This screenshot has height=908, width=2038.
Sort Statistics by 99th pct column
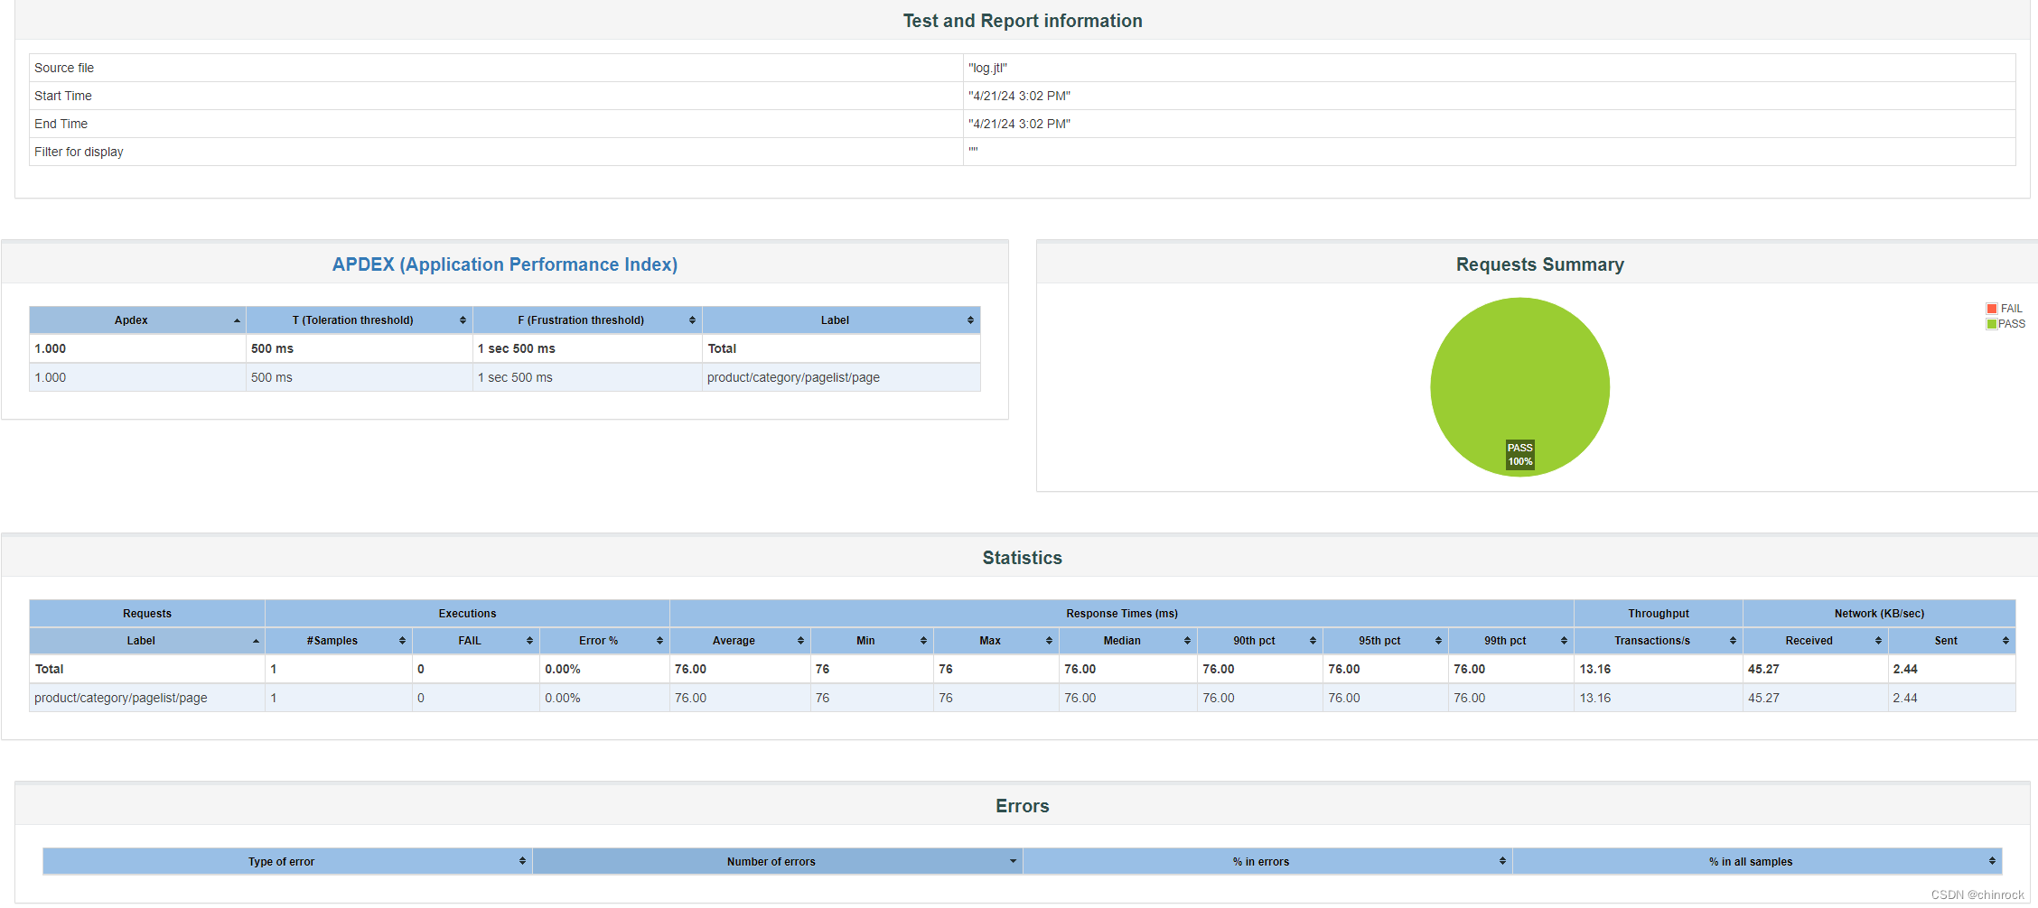click(1511, 641)
